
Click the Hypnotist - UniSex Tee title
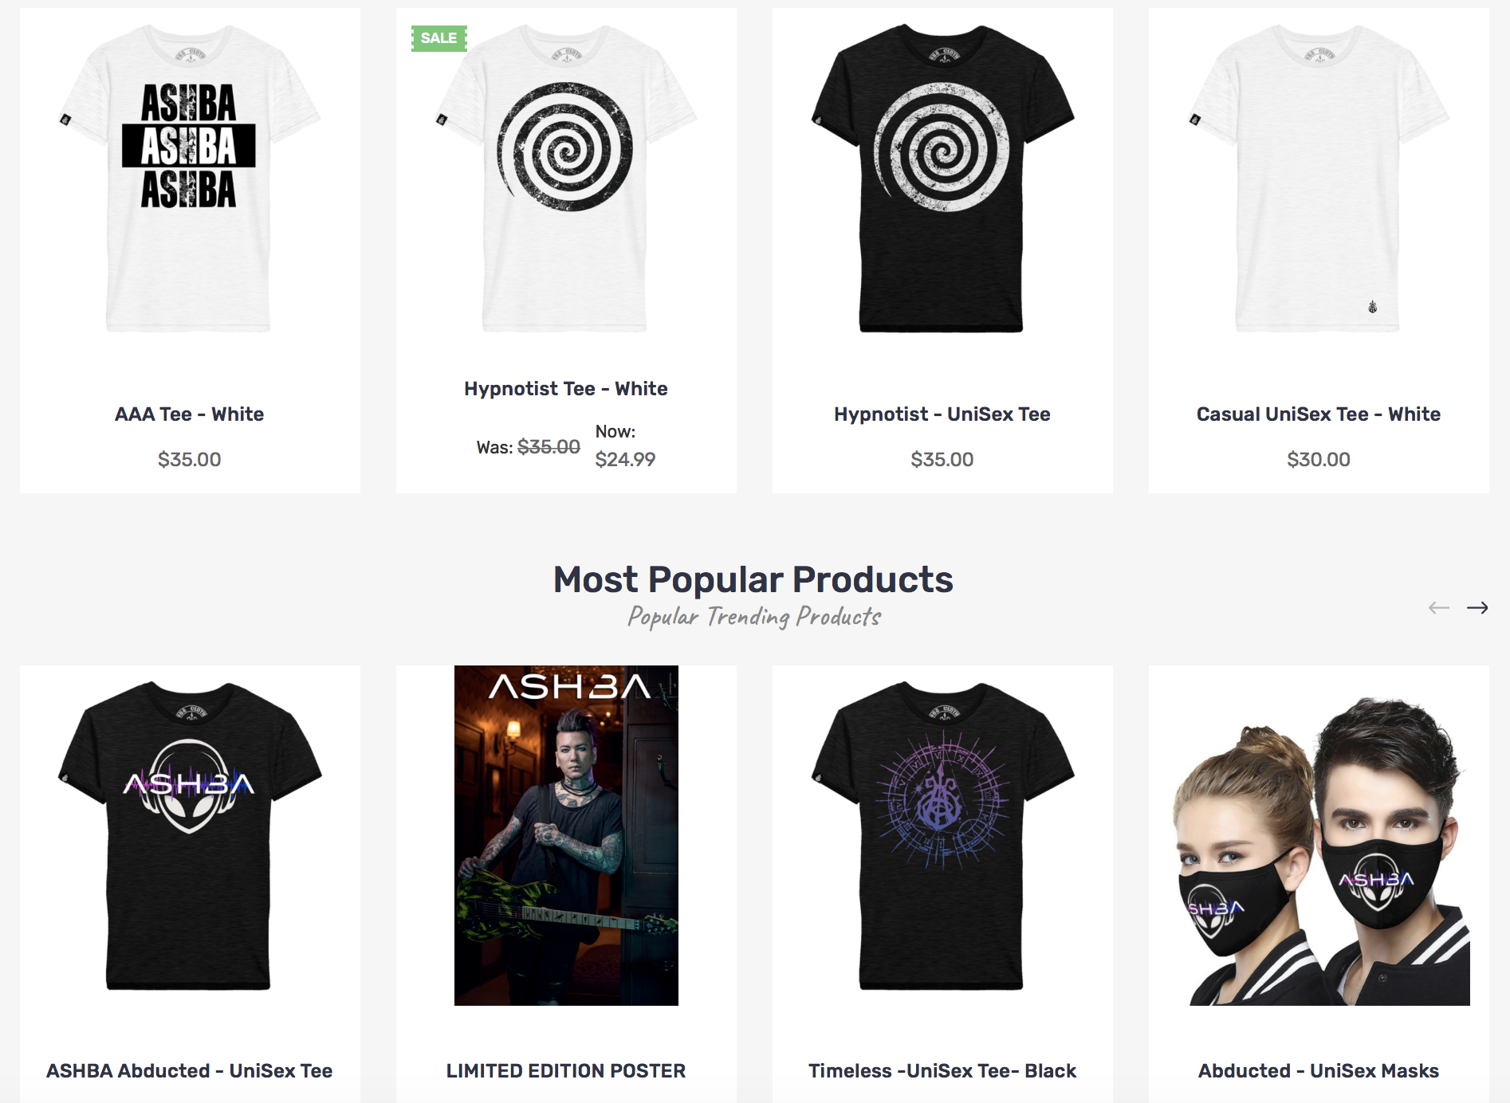click(x=942, y=414)
